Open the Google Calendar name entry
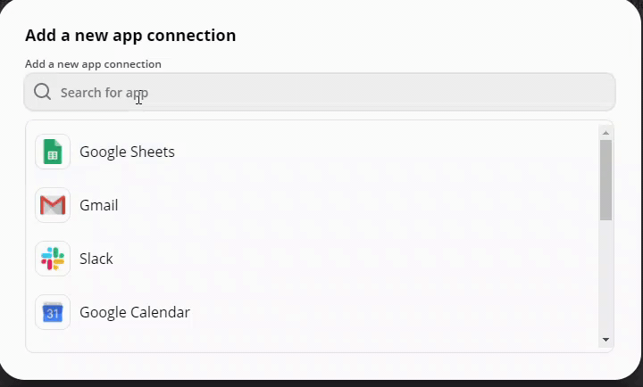The image size is (643, 387). pyautogui.click(x=135, y=312)
